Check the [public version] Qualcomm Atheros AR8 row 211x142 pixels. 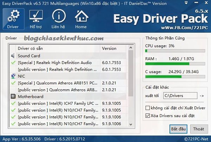click(x=13, y=90)
